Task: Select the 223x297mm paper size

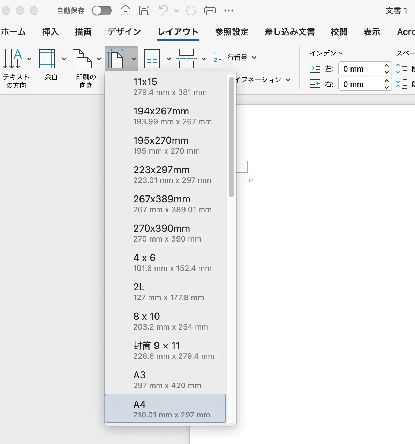Action: coord(166,175)
